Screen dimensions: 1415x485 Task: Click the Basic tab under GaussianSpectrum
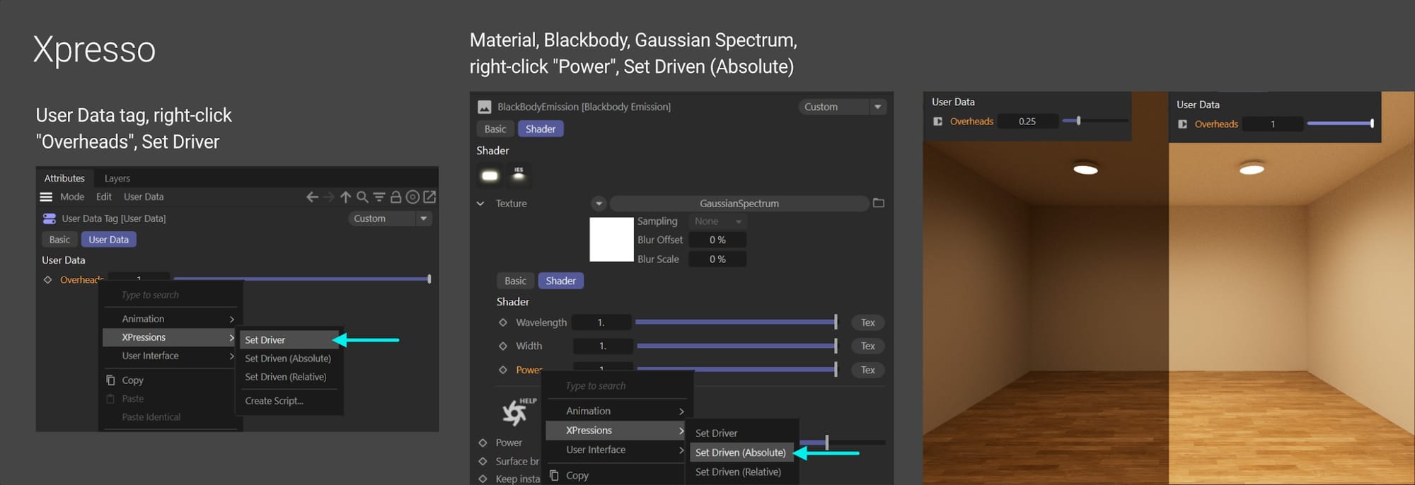[x=515, y=281]
